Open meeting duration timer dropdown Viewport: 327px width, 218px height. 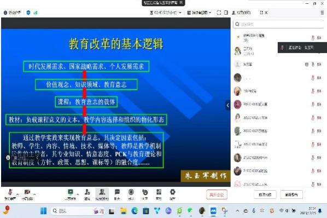(x=166, y=13)
